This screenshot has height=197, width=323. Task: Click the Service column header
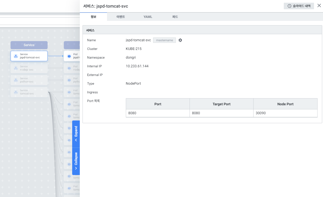[x=29, y=45]
